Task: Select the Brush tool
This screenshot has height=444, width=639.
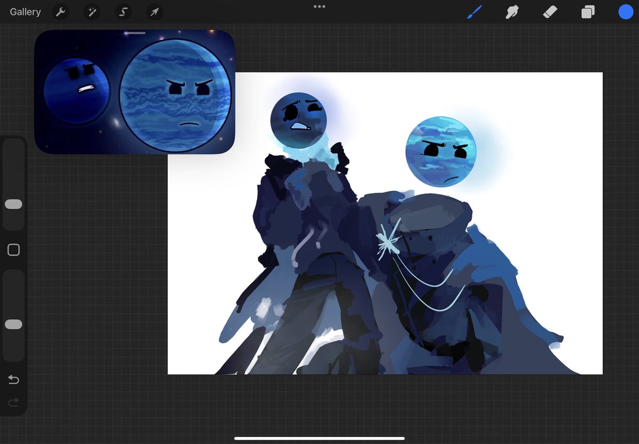Action: tap(474, 12)
